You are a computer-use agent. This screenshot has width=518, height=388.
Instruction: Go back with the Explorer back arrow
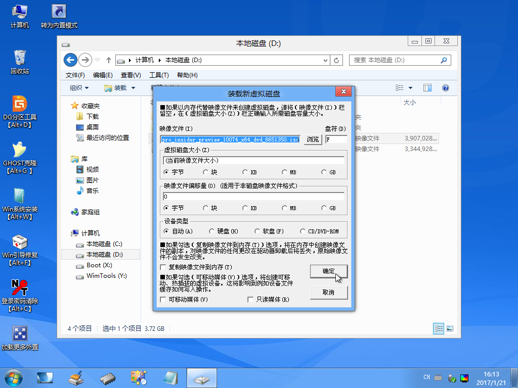pyautogui.click(x=70, y=60)
